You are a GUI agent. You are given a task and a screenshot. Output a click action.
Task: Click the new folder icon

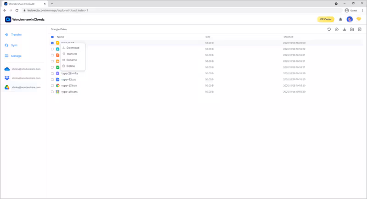pos(352,29)
